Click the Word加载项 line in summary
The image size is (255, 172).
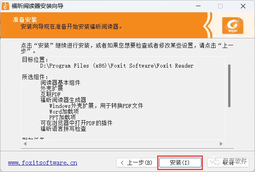click(64, 112)
